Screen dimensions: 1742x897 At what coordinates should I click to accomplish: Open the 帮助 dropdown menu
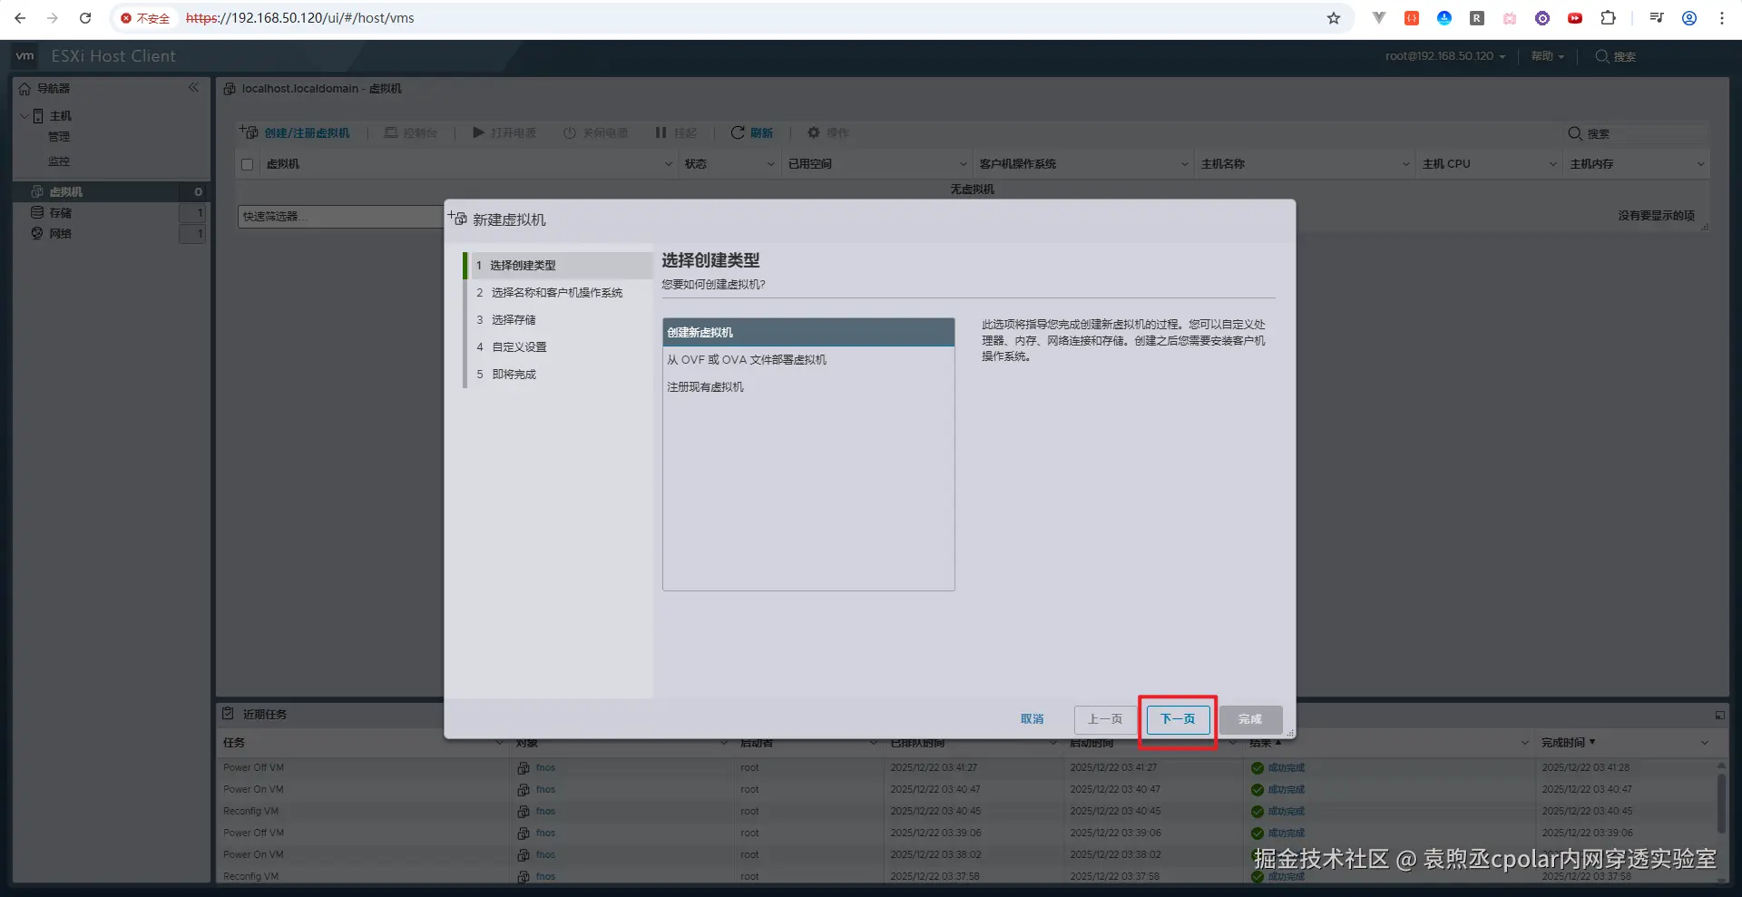coord(1548,56)
